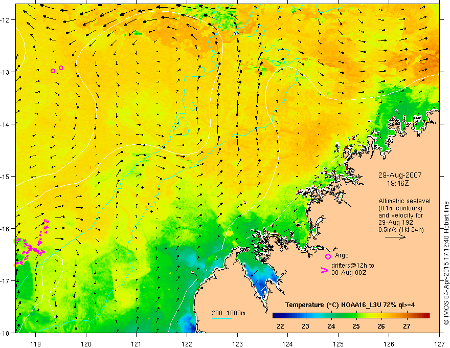Viewport: 450px width, 348px height.
Task: Click the Argo legend circle marker
Action: coord(328,256)
